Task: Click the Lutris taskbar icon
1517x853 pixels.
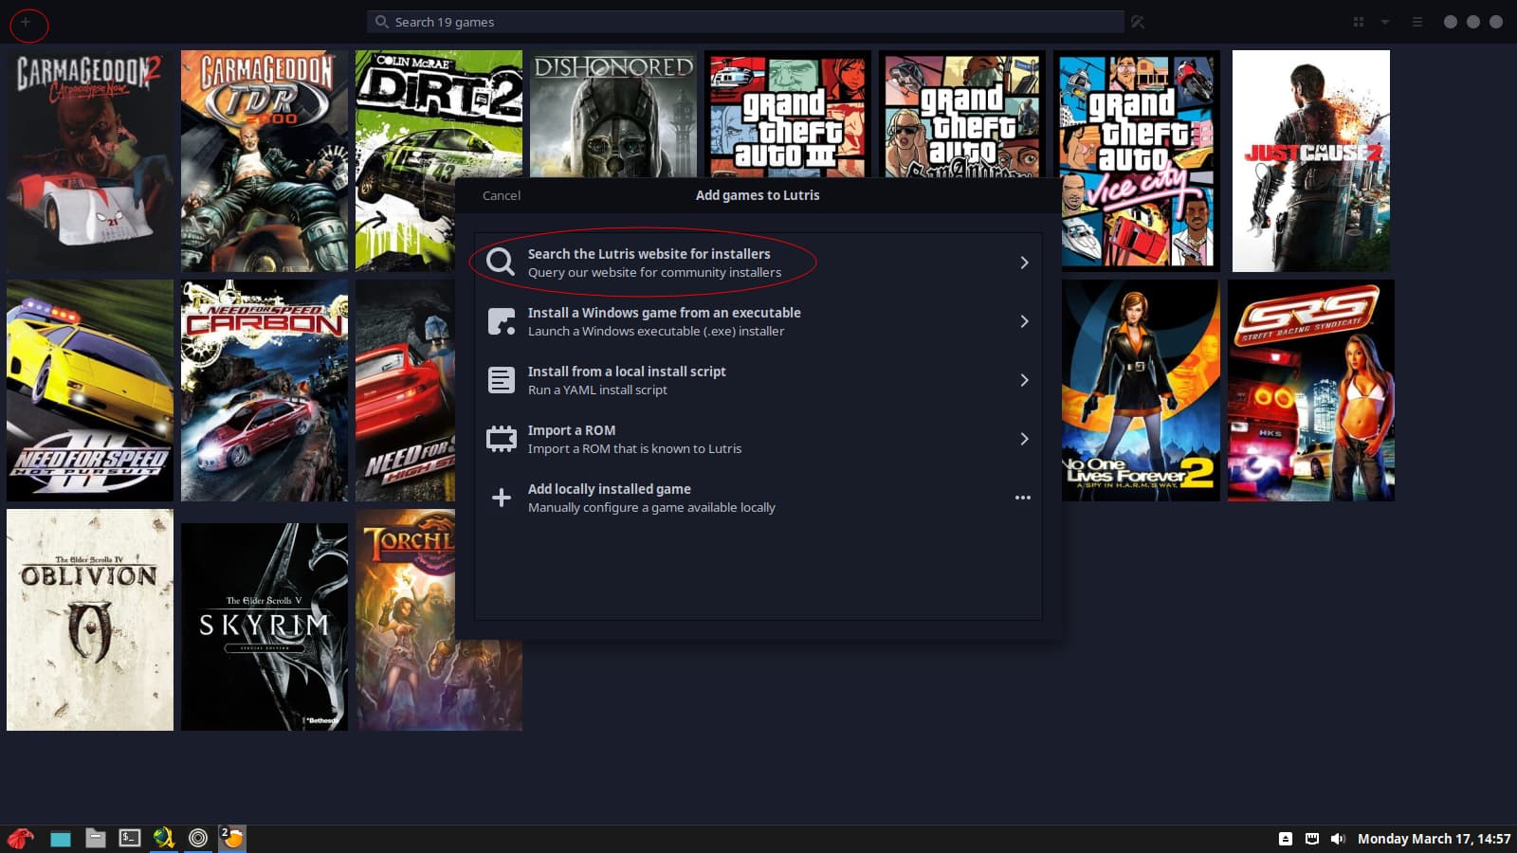Action: (232, 838)
